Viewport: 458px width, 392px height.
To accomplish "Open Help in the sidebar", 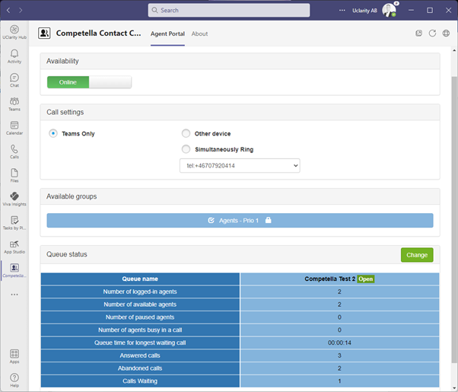I will [x=14, y=380].
